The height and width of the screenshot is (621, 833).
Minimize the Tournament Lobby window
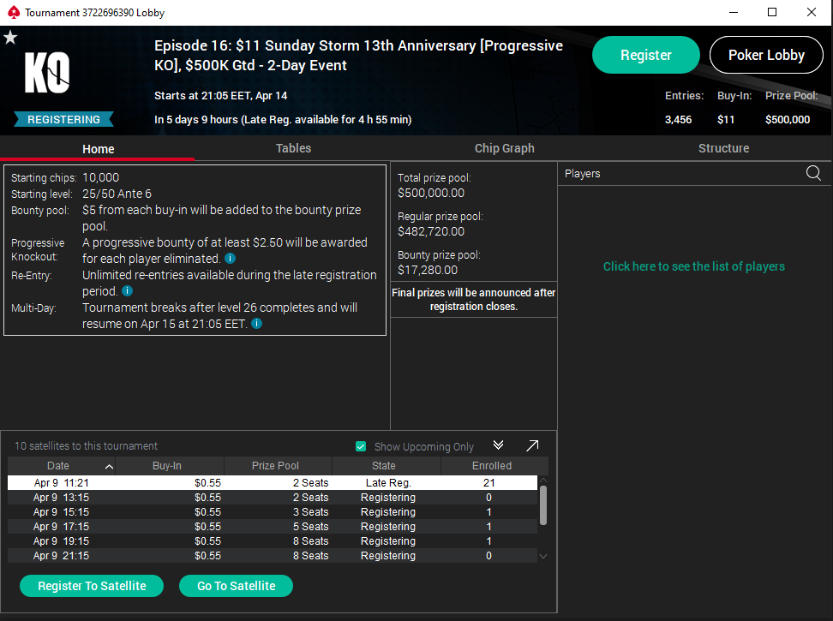734,12
